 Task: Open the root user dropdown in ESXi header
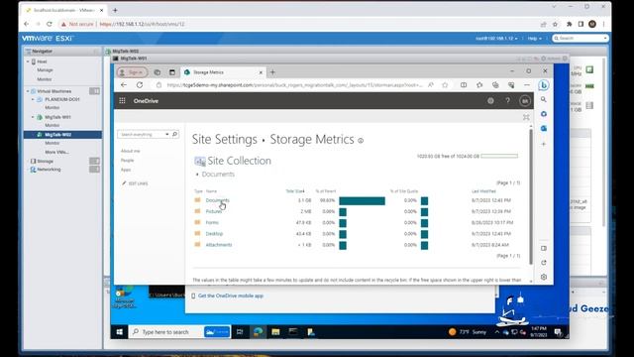coord(496,38)
